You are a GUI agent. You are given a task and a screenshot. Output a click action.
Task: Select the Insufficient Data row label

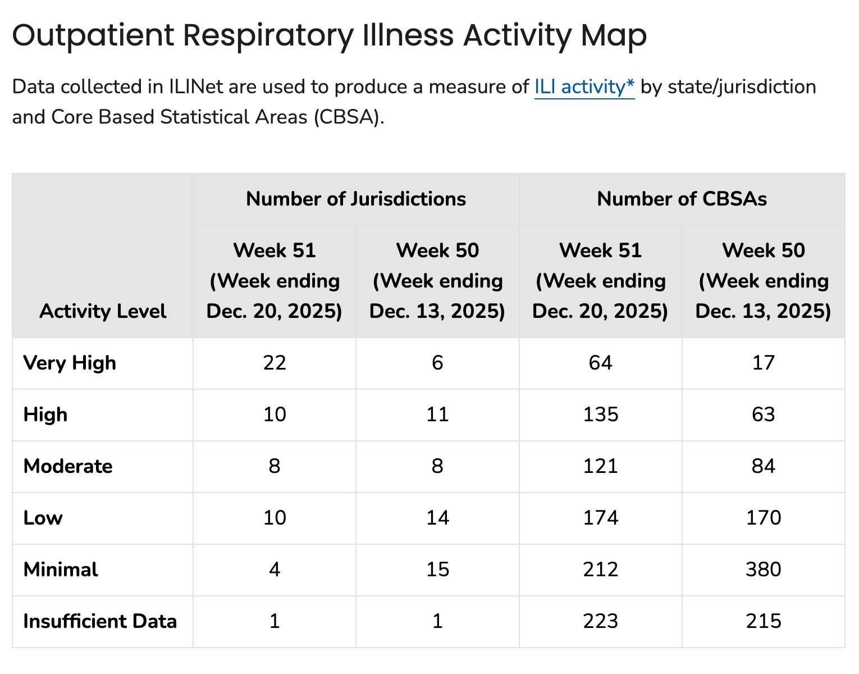pos(100,621)
